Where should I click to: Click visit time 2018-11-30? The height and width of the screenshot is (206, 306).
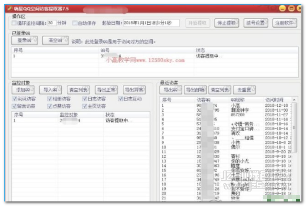(x=276, y=110)
